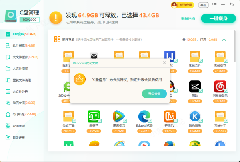Uncheck the Edge浏览器 checkbox
Viewport: 240px width, 162px height.
(x=150, y=121)
